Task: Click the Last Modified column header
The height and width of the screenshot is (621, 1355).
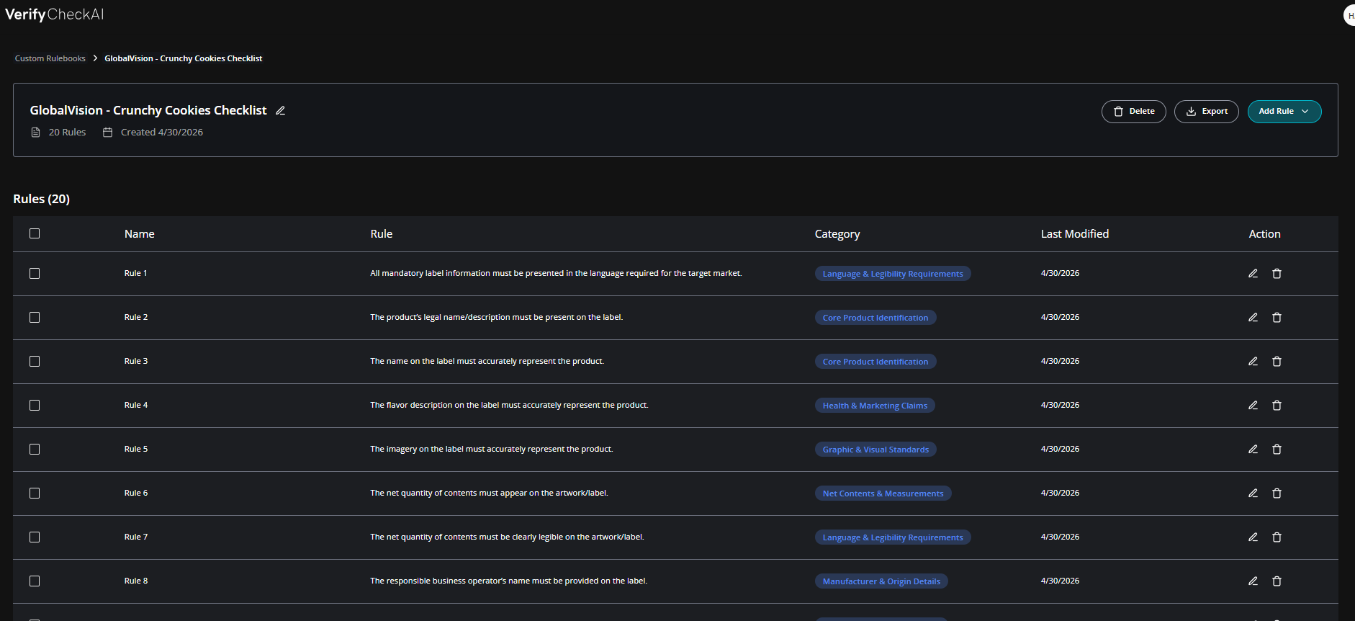Action: pyautogui.click(x=1075, y=234)
